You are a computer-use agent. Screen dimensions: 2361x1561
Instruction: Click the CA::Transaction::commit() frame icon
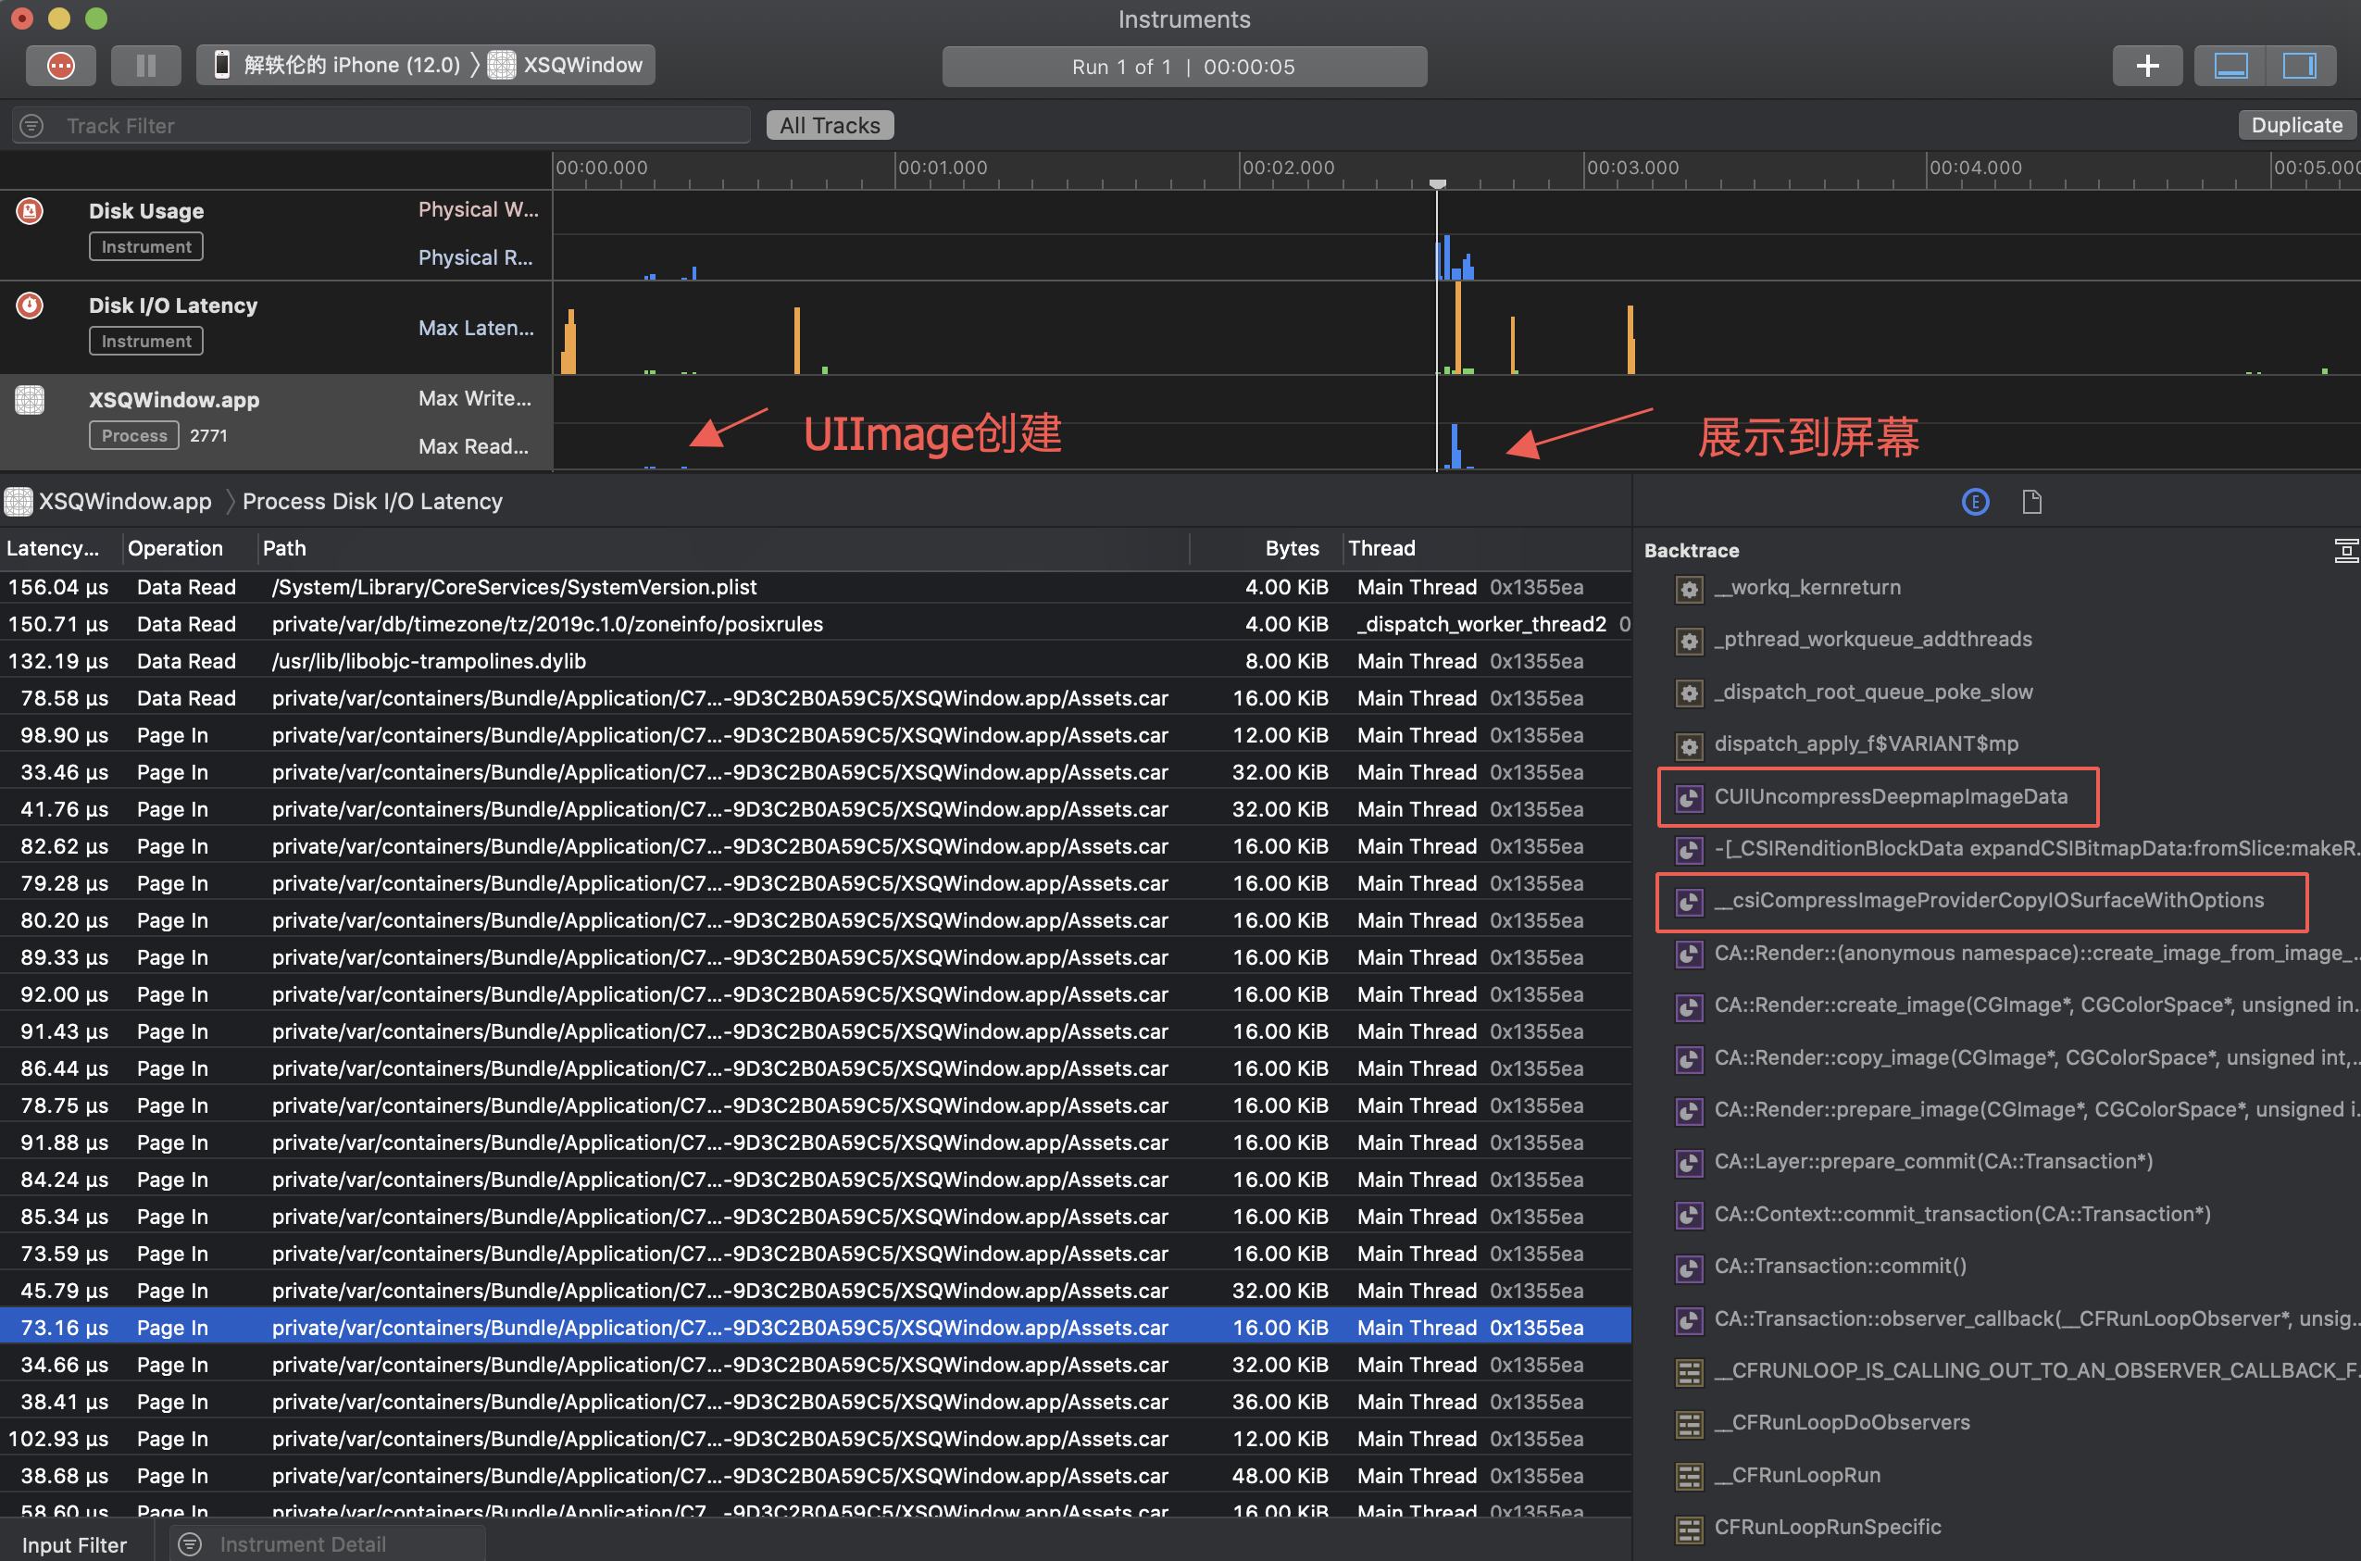pyautogui.click(x=1688, y=1268)
